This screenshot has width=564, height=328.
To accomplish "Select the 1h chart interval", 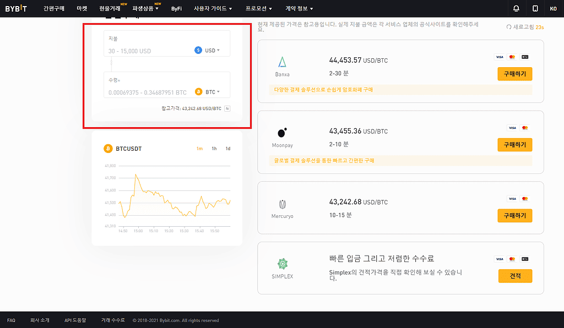I will click(x=214, y=149).
